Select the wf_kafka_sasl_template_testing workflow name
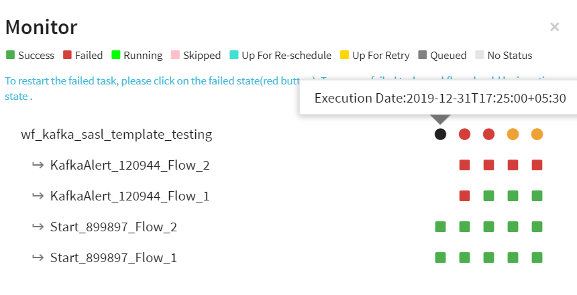 click(x=117, y=134)
